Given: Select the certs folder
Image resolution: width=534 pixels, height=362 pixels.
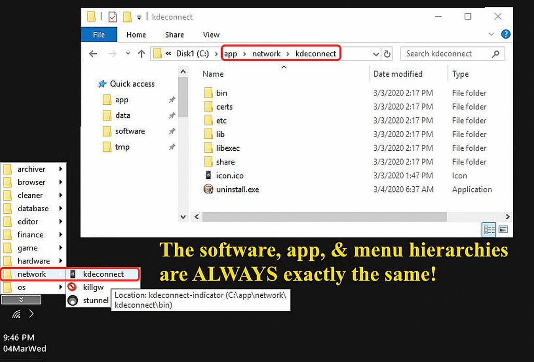Looking at the screenshot, I should click(224, 106).
